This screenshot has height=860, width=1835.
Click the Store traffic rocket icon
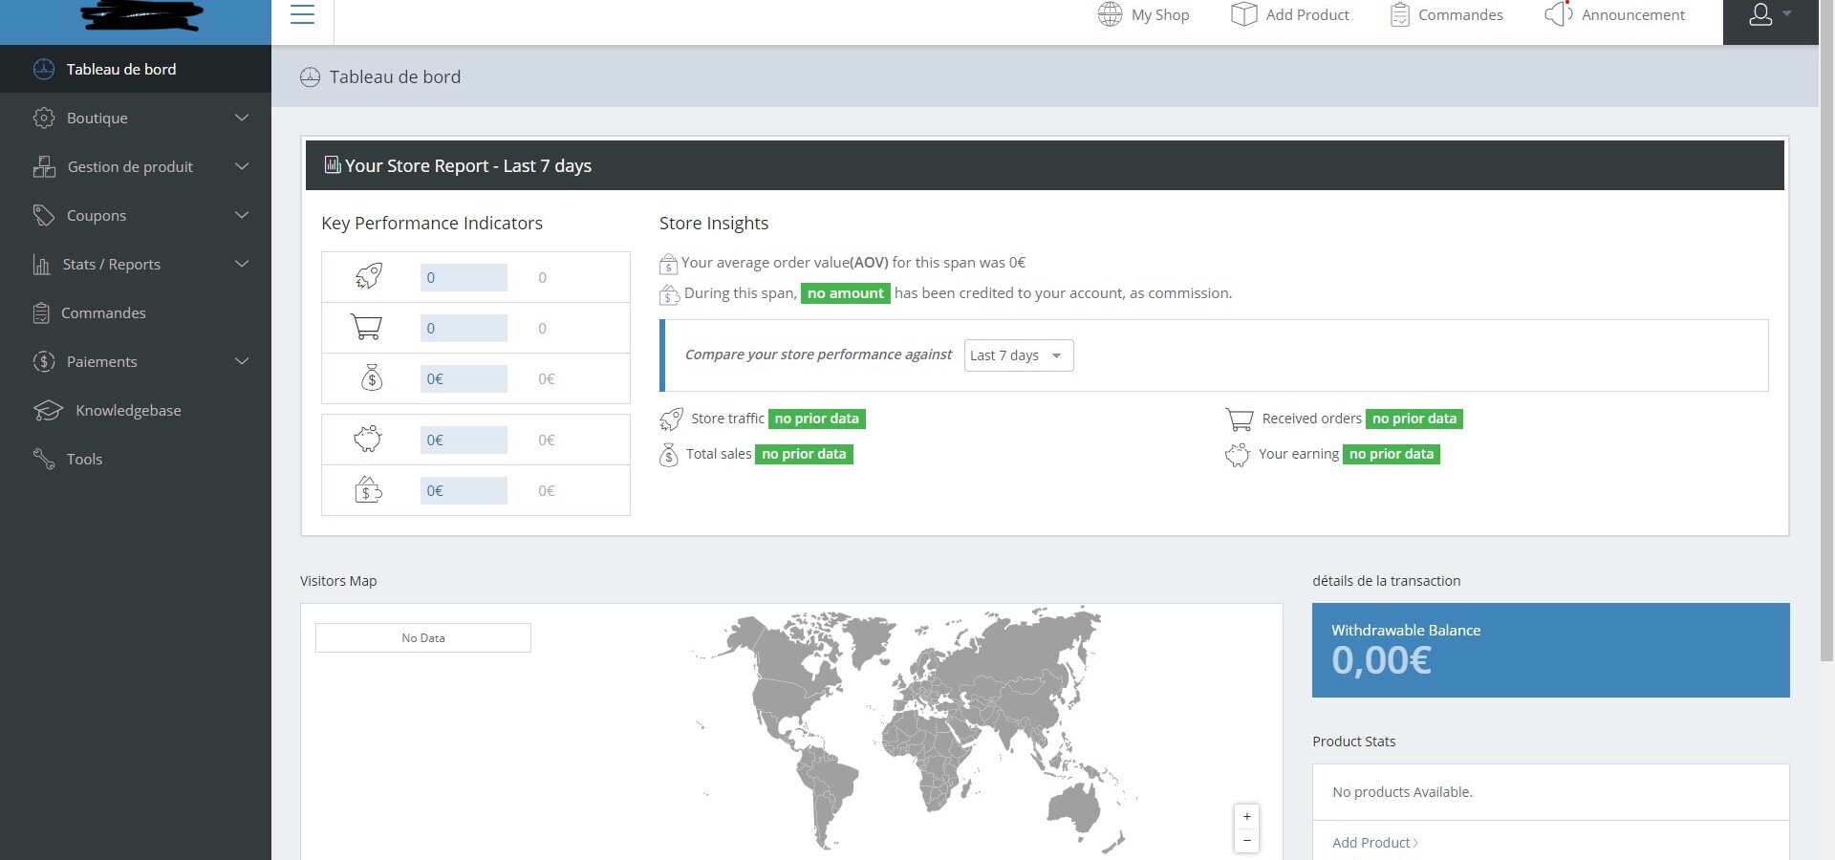[672, 419]
